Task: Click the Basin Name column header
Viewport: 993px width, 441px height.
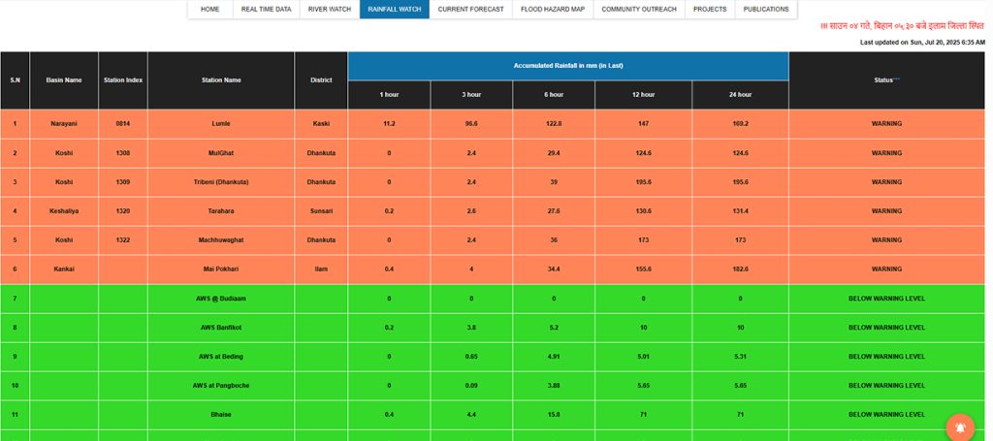Action: coord(64,79)
